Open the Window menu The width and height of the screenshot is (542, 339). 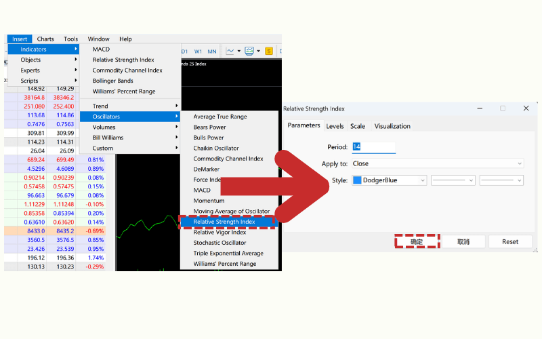coord(98,39)
